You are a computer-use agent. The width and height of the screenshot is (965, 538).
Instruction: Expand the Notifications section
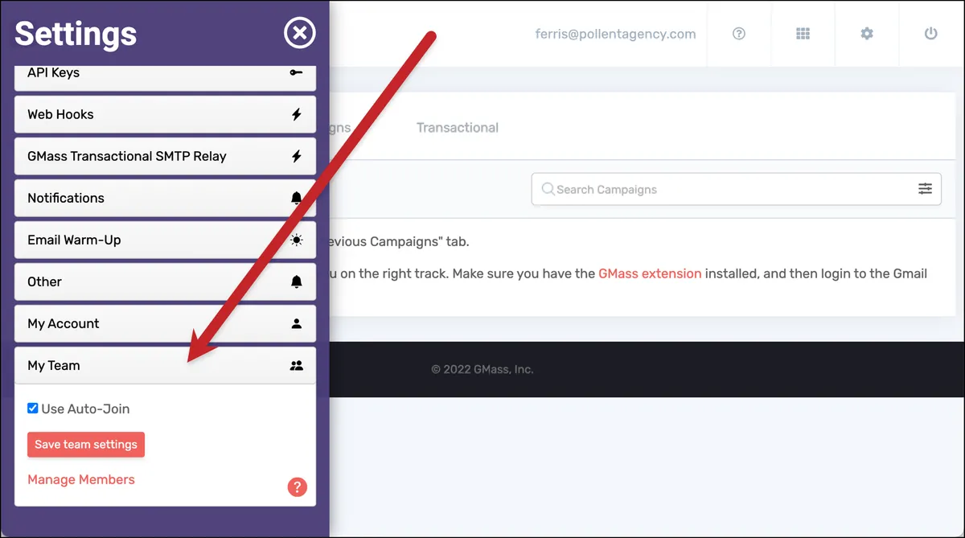pyautogui.click(x=165, y=198)
